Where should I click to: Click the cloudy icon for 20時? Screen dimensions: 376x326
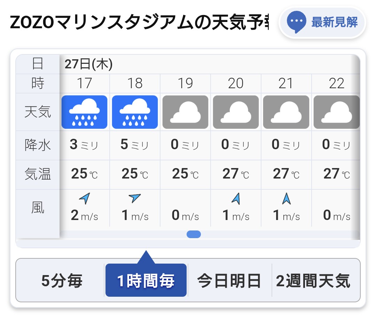236,112
